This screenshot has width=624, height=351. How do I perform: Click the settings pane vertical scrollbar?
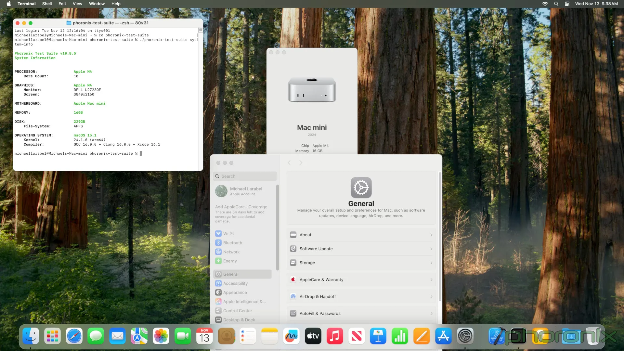tap(440, 237)
